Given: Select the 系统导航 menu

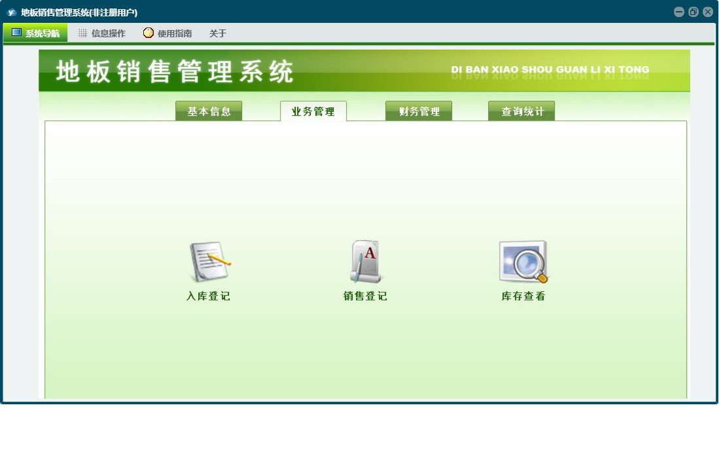Looking at the screenshot, I should [x=35, y=33].
